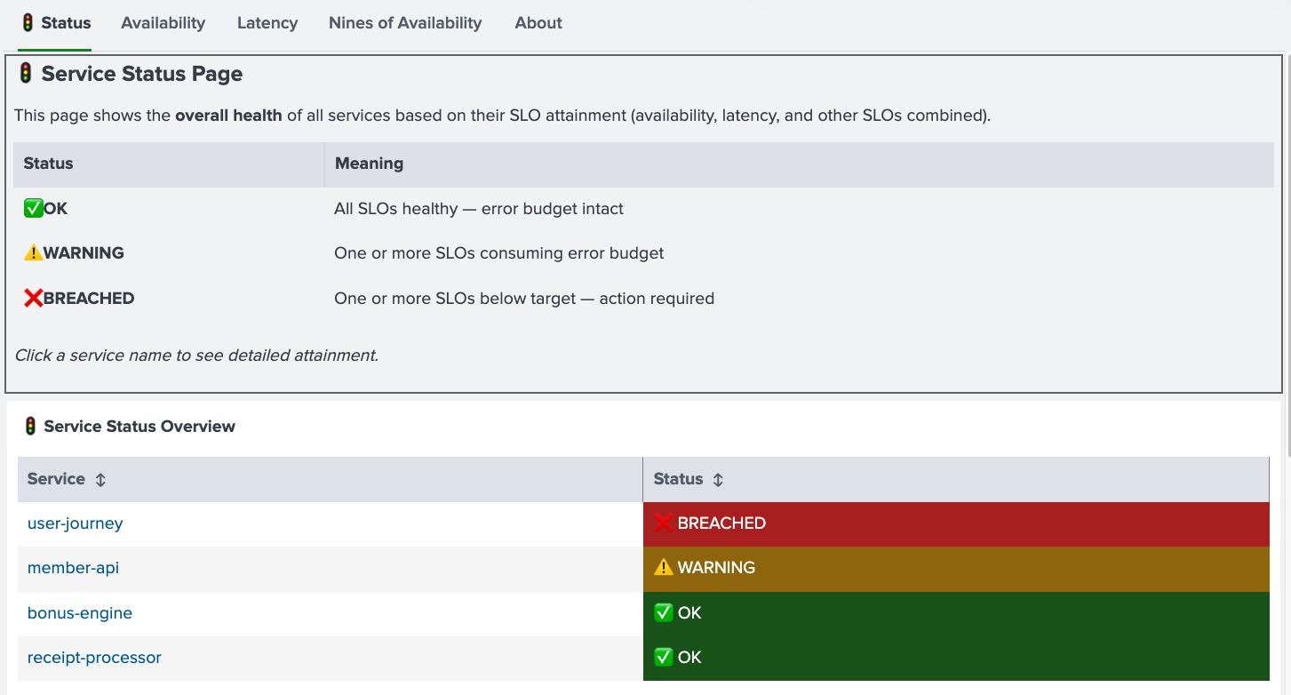The height and width of the screenshot is (695, 1291).
Task: Click the Status column header in overview table
Action: (x=956, y=480)
